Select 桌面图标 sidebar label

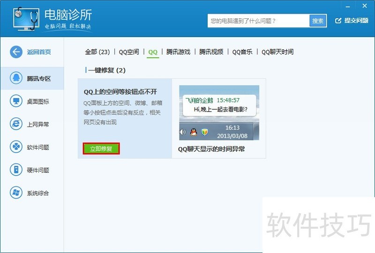[x=38, y=101]
